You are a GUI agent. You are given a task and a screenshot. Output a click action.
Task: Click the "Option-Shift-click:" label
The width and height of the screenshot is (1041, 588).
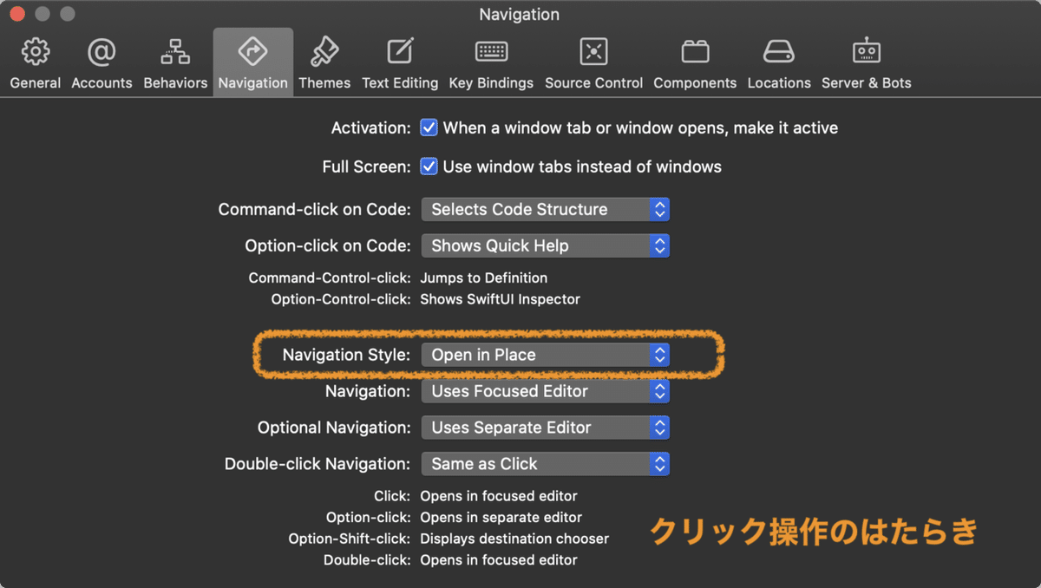[x=350, y=539]
